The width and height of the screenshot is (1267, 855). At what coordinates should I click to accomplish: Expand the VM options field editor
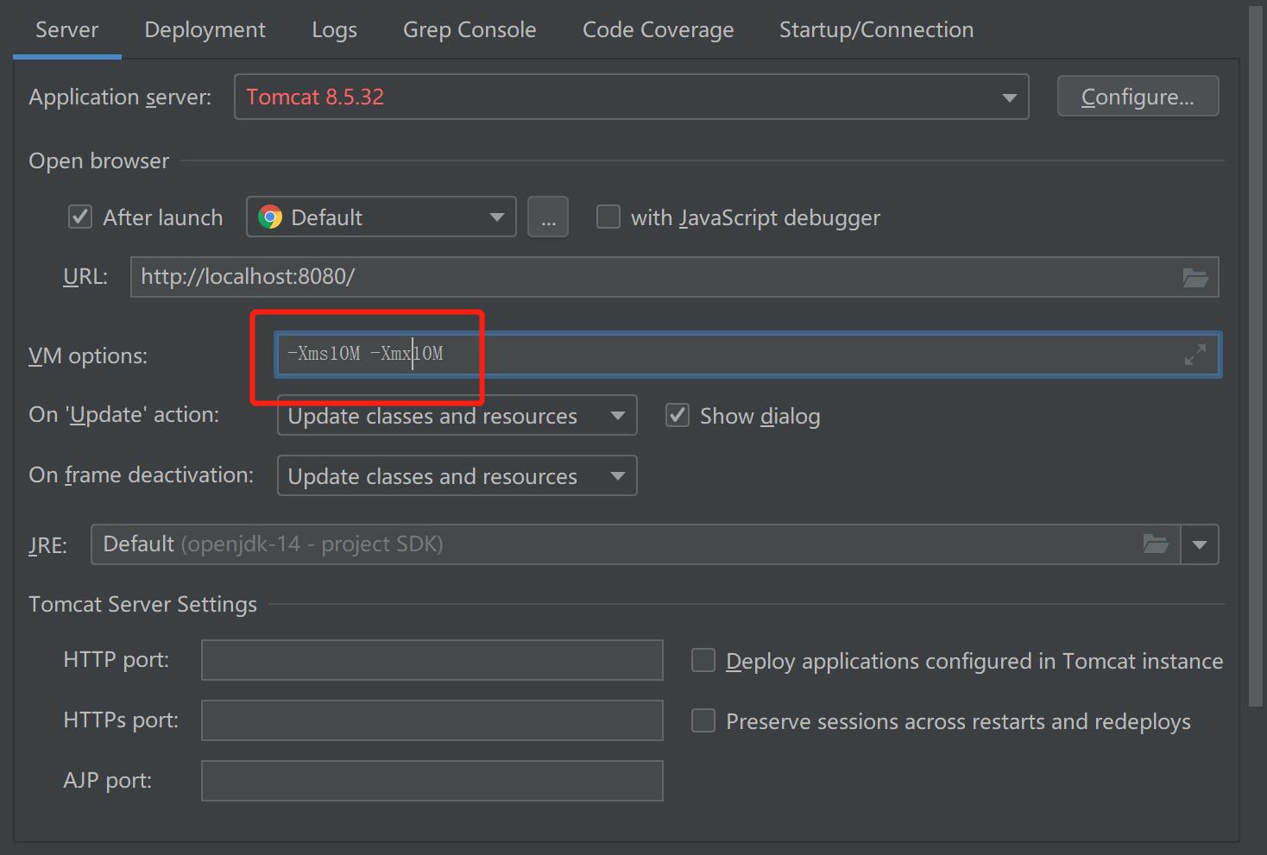1195,355
